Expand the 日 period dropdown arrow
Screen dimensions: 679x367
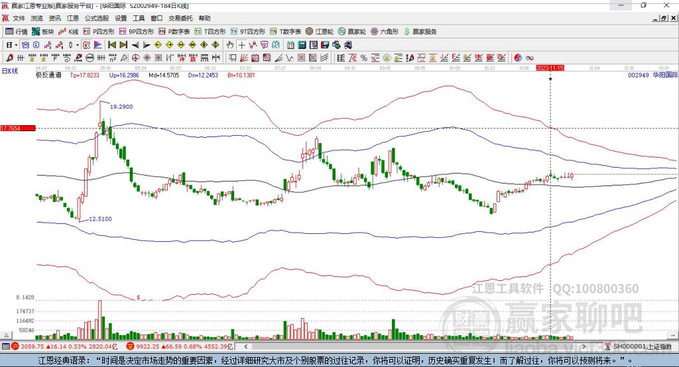tap(16, 45)
